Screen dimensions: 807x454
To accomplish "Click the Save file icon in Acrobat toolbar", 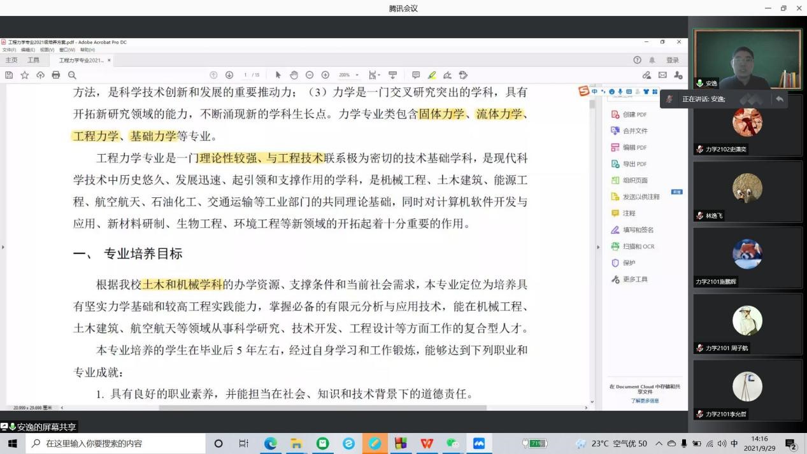I will tap(9, 75).
